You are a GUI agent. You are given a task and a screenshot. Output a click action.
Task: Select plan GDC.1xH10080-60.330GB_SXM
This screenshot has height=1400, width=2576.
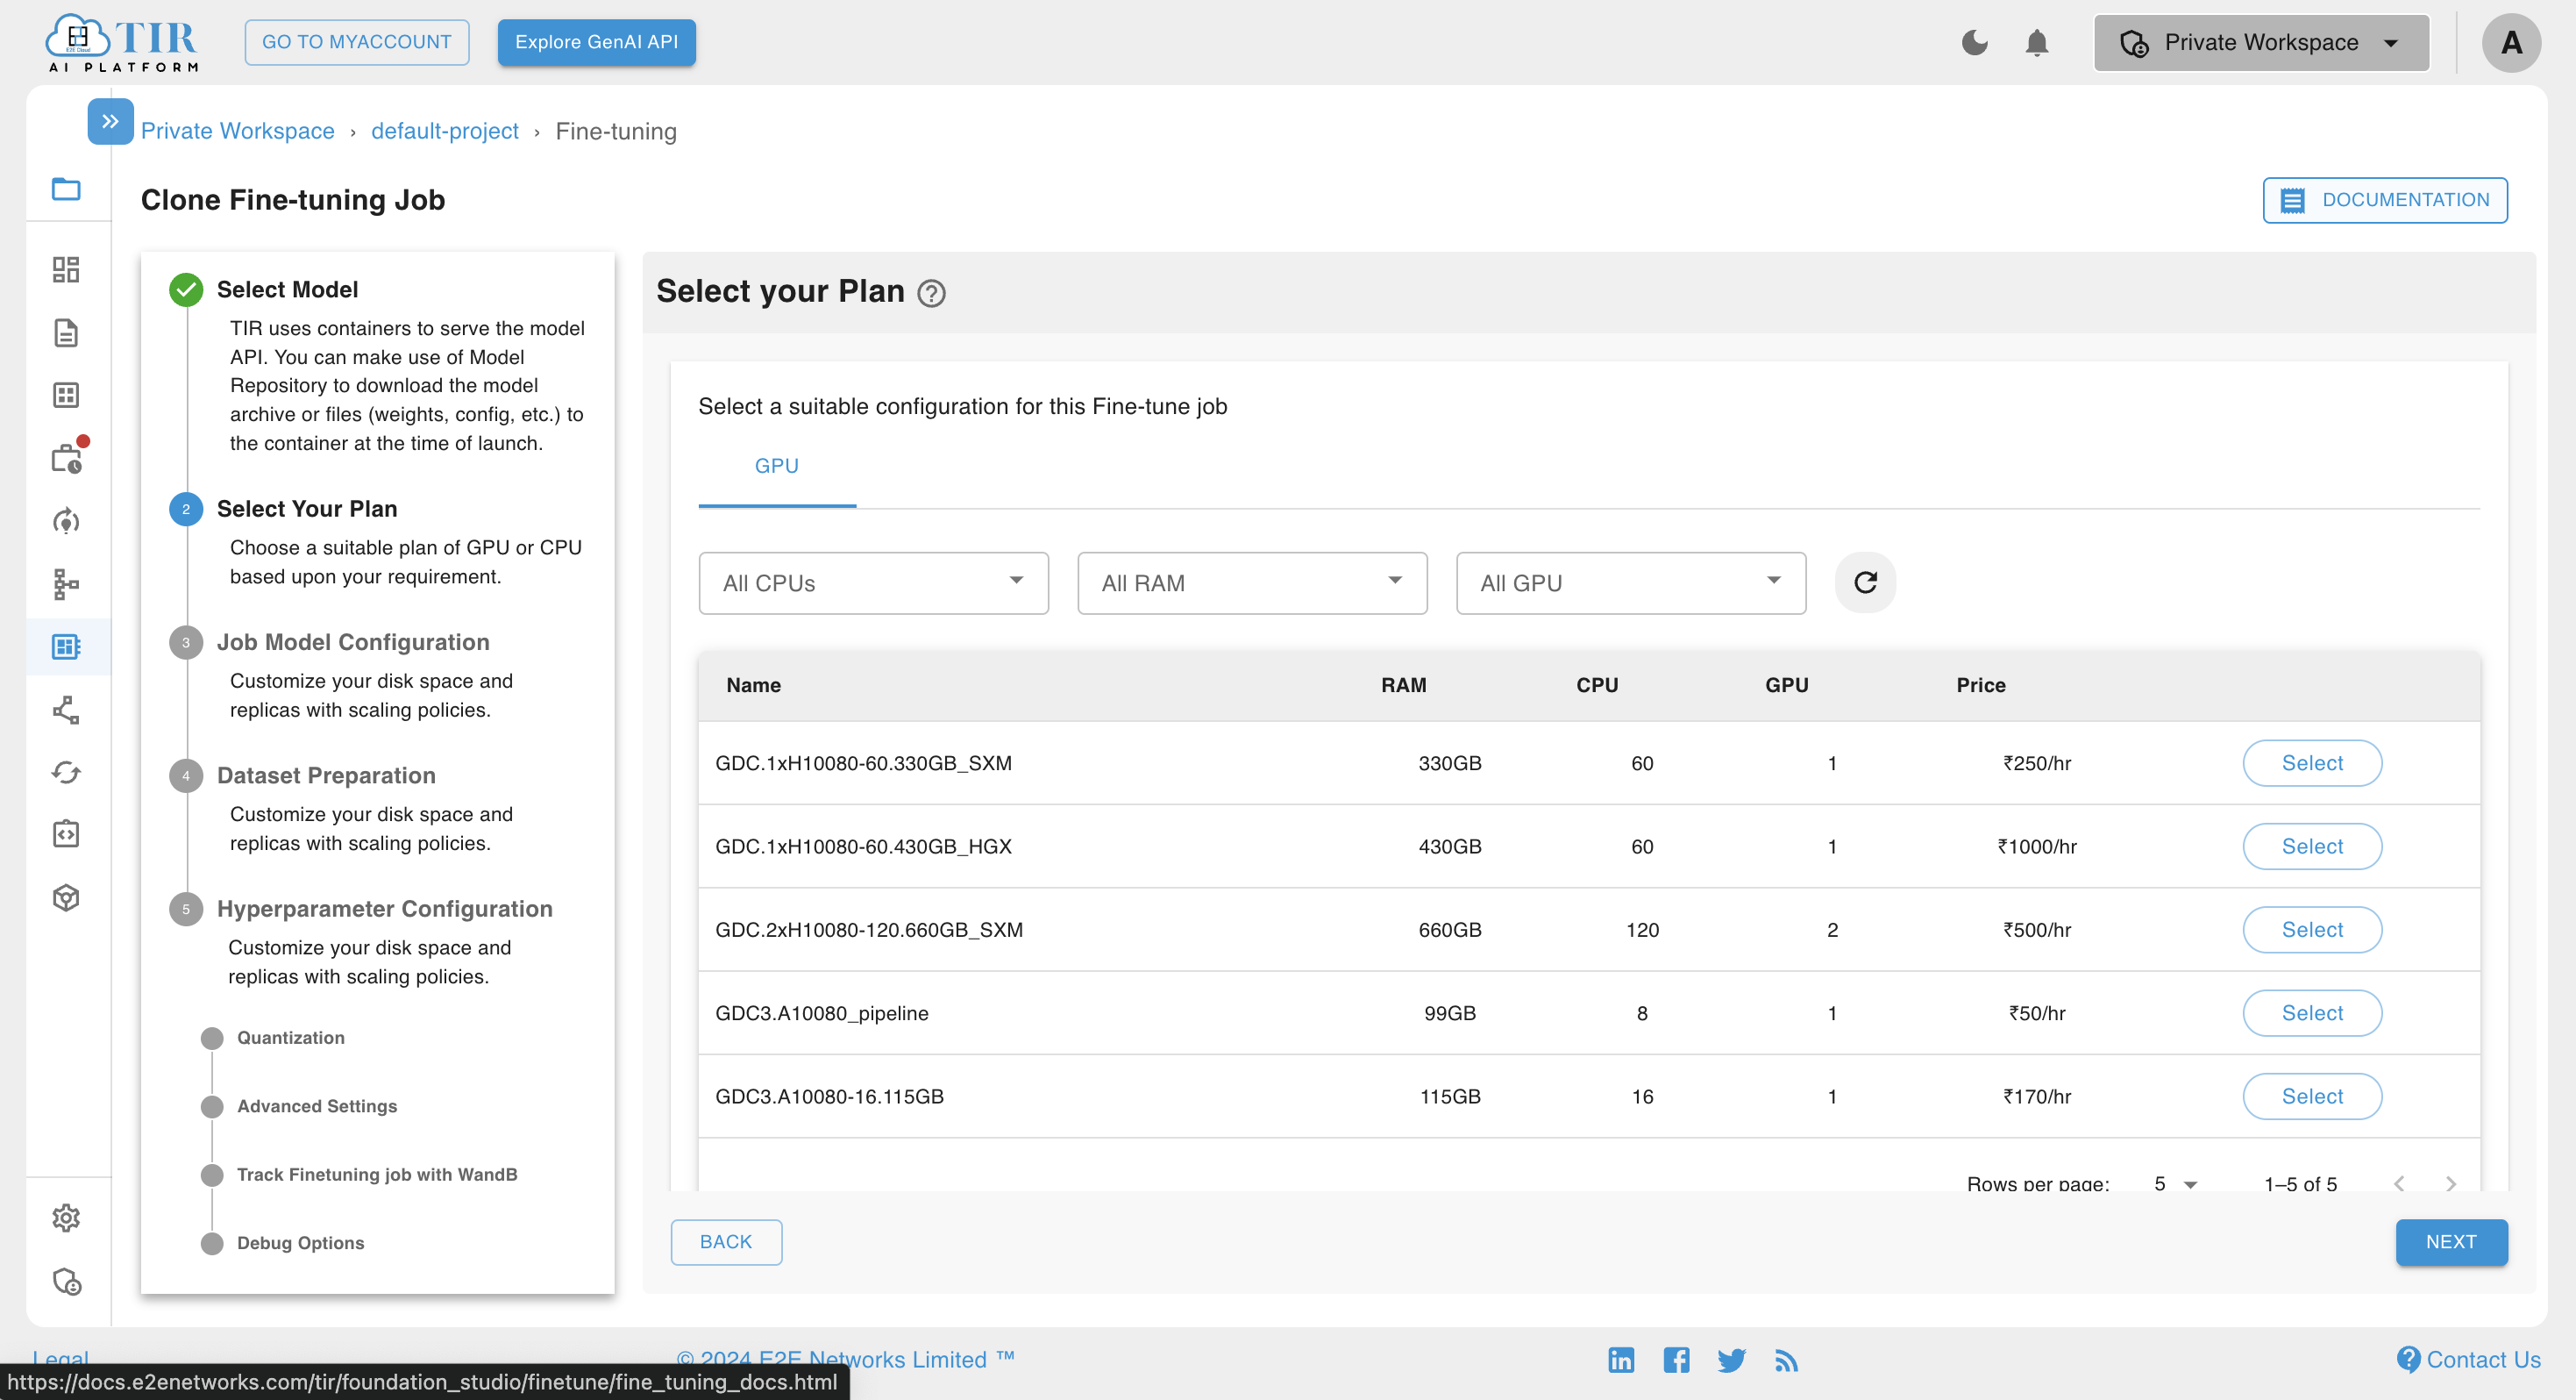pyautogui.click(x=2312, y=762)
